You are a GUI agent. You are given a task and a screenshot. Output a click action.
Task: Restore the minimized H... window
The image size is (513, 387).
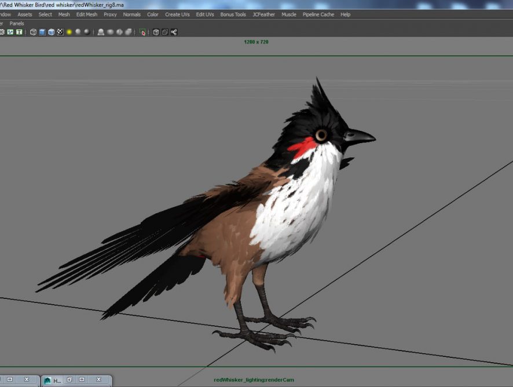pos(69,380)
